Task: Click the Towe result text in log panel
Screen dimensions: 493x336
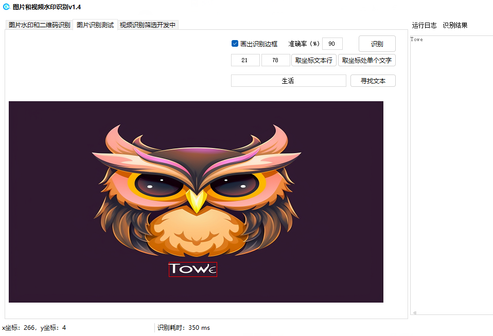Action: (416, 40)
